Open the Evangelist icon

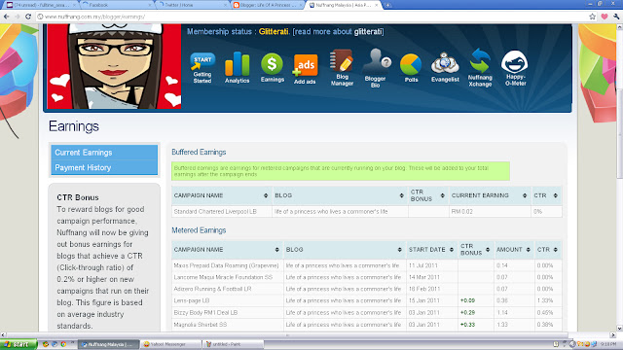(x=445, y=67)
